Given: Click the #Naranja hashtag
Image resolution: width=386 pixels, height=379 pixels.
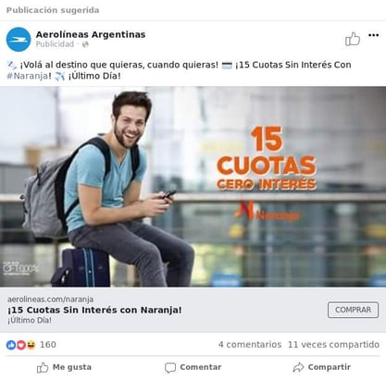Looking at the screenshot, I should (x=28, y=76).
